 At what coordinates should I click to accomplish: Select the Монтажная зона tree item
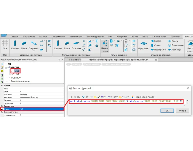[x=20, y=81]
